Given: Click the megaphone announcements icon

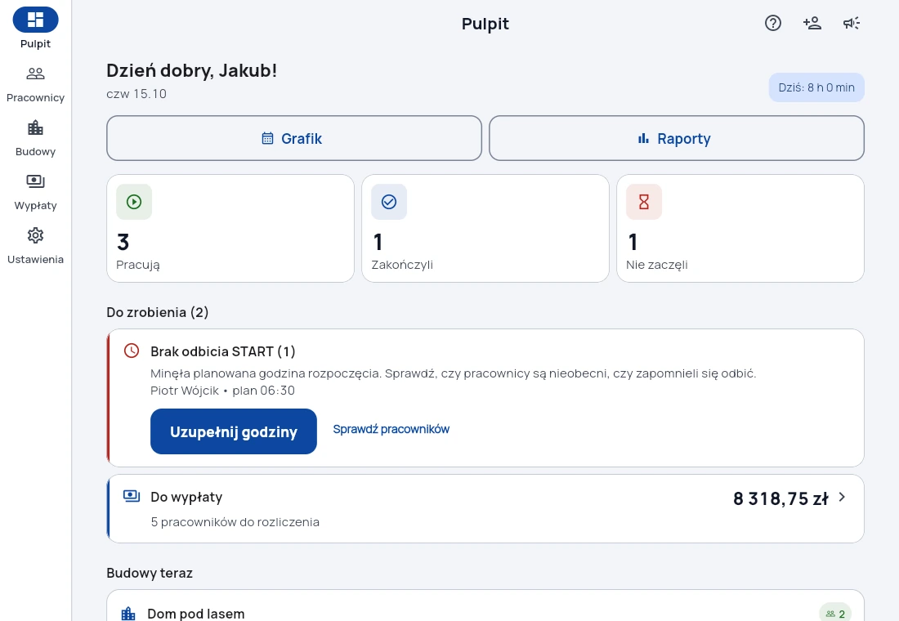Looking at the screenshot, I should [x=852, y=23].
